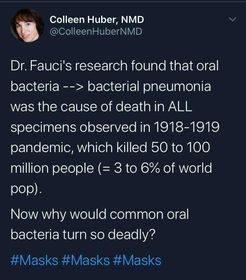Click the word 'pandemic' in the tweet
Image resolution: width=246 pixels, height=280 pixels.
(x=41, y=148)
